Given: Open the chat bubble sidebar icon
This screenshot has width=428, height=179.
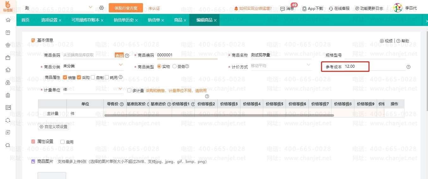Looking at the screenshot, I should [8, 145].
